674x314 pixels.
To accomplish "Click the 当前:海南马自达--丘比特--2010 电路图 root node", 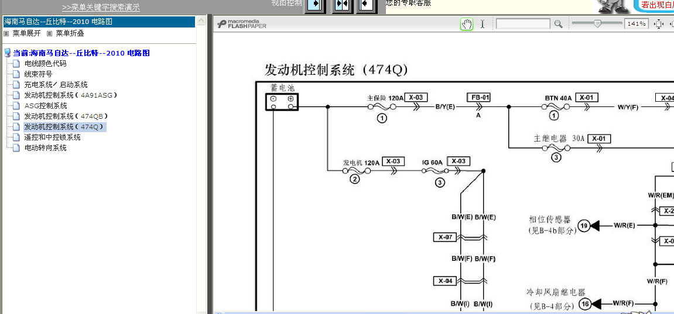I will pos(81,53).
